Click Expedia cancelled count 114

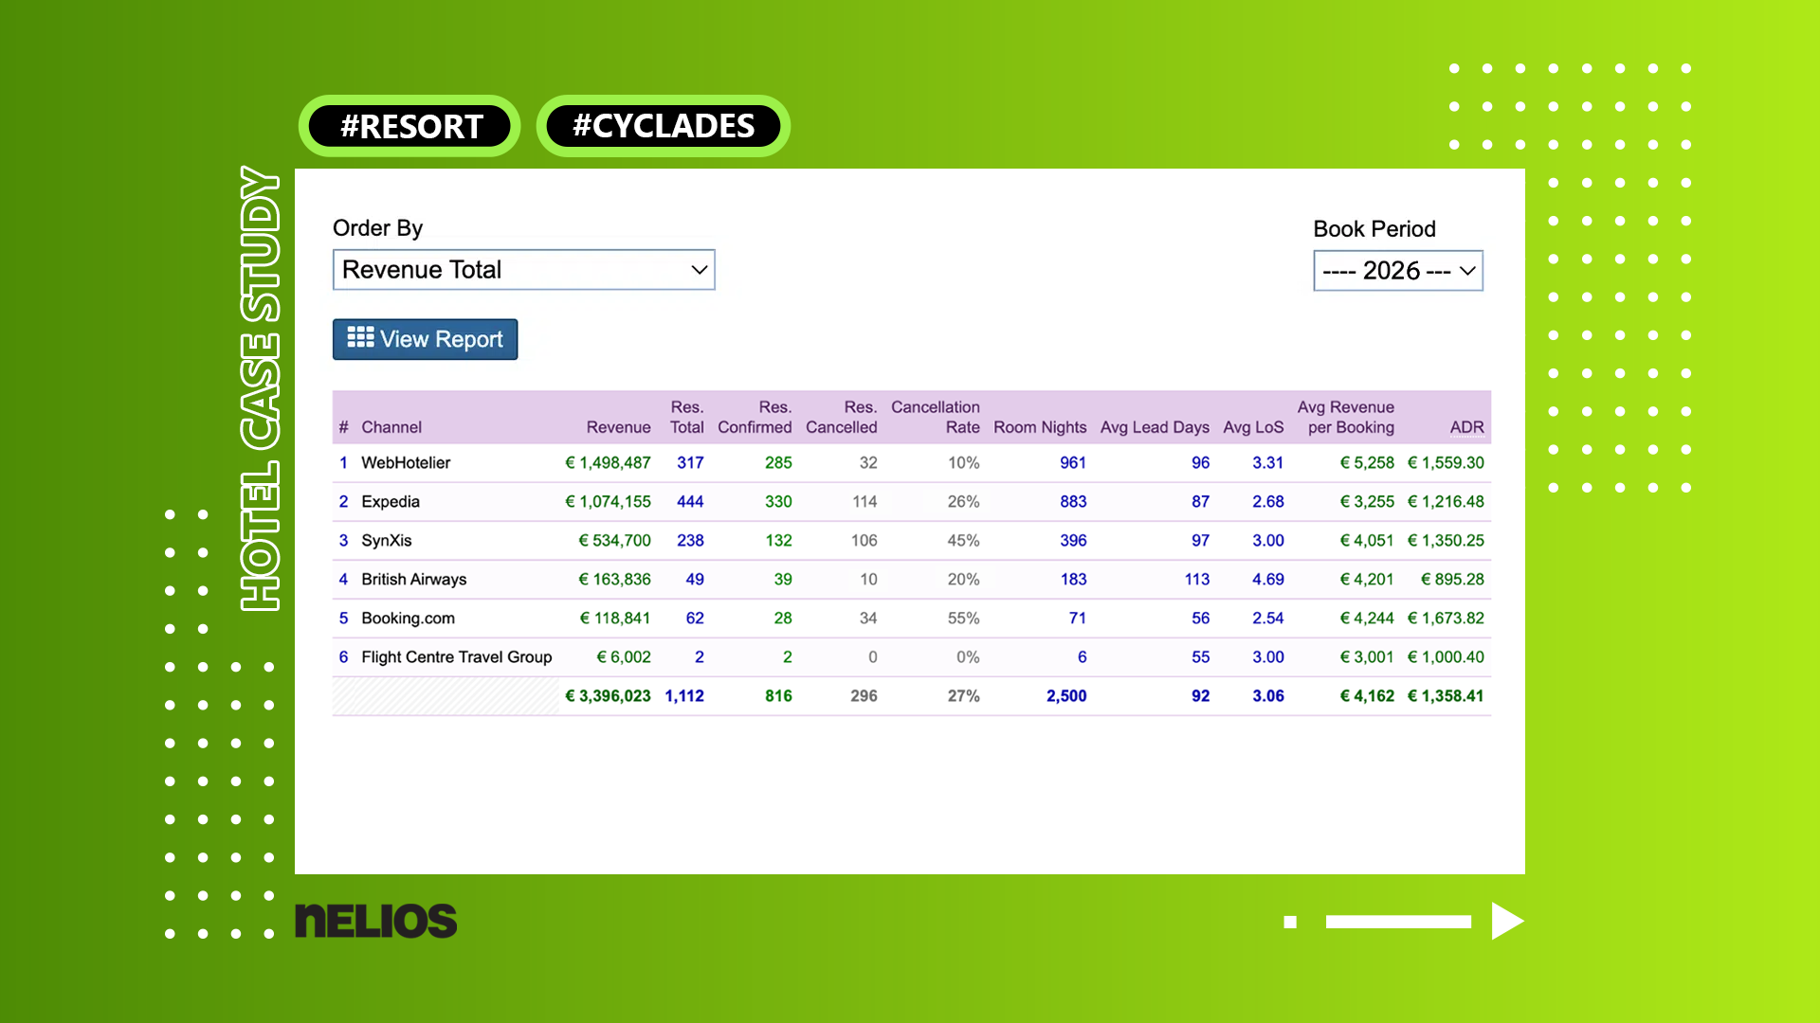coord(864,502)
